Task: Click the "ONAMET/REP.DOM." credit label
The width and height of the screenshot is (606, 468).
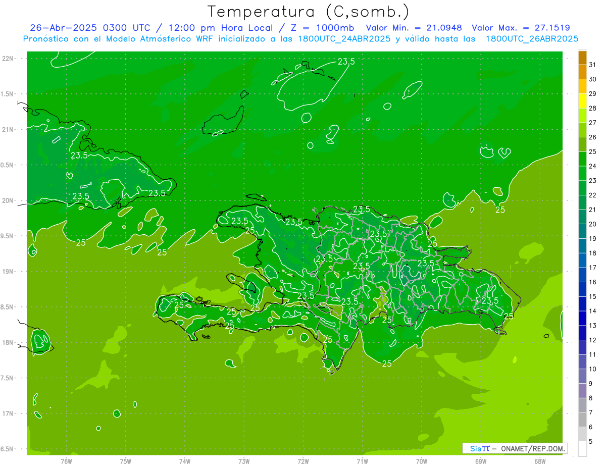Action: pyautogui.click(x=533, y=448)
